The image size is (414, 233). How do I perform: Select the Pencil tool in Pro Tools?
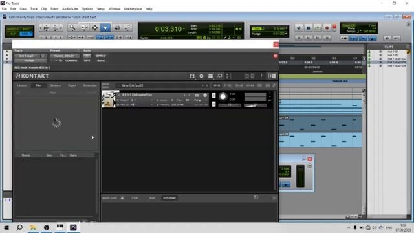pyautogui.click(x=127, y=27)
